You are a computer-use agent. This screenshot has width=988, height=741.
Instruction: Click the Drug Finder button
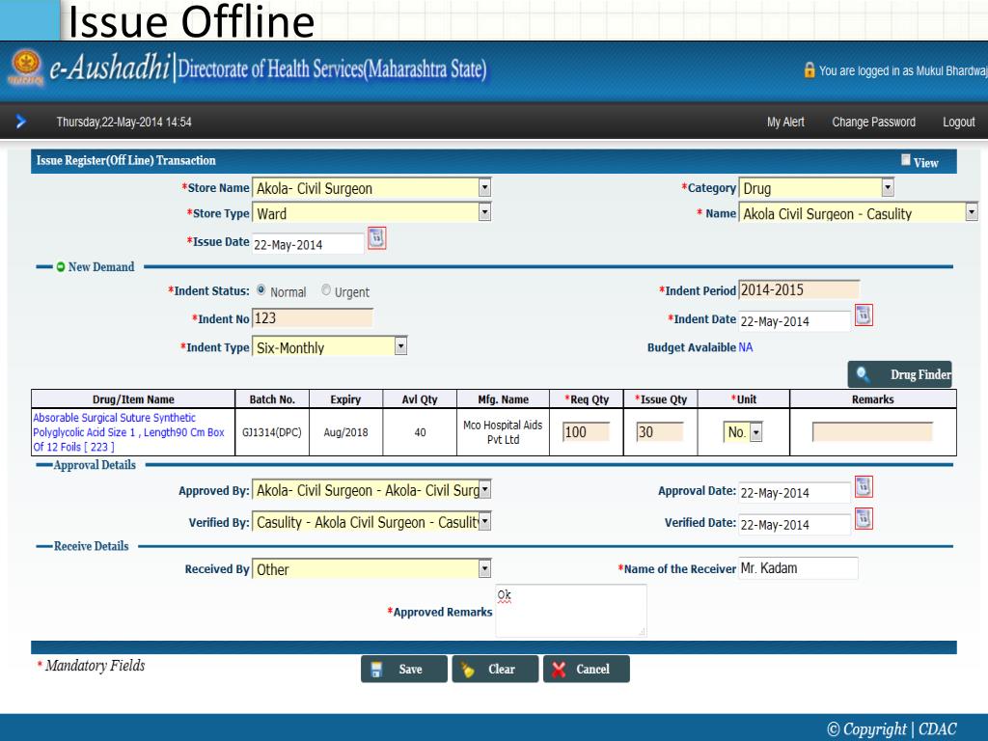coord(900,374)
